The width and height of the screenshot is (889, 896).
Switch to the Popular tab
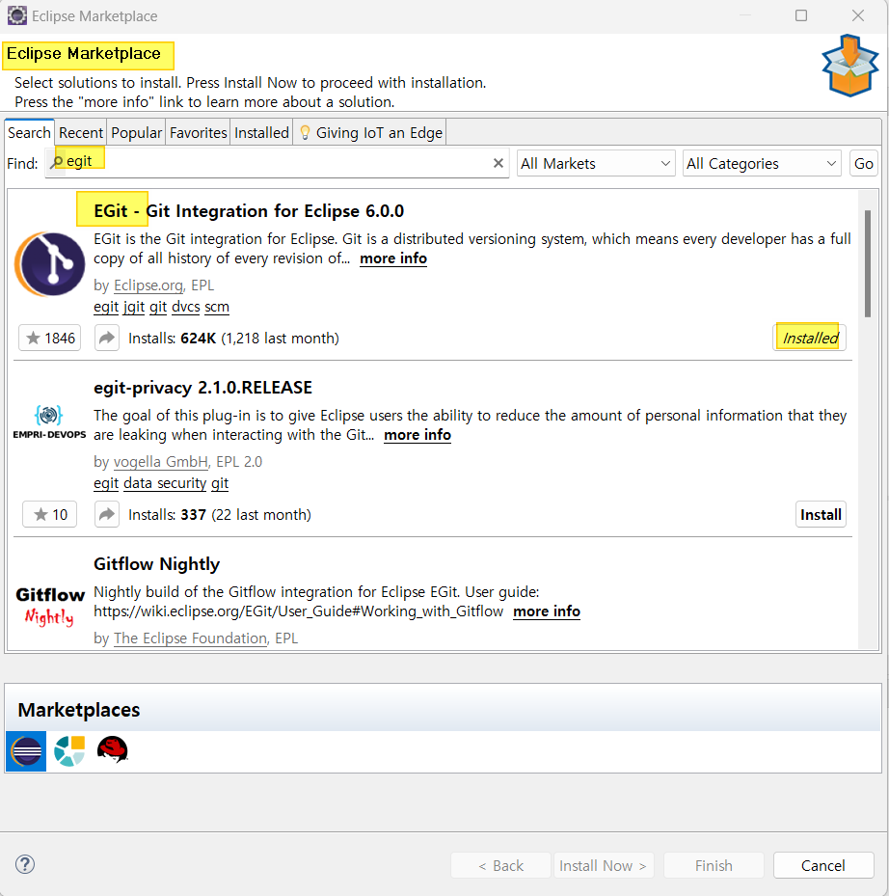point(136,132)
